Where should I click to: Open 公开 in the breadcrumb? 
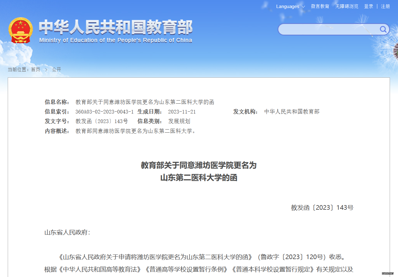57,70
